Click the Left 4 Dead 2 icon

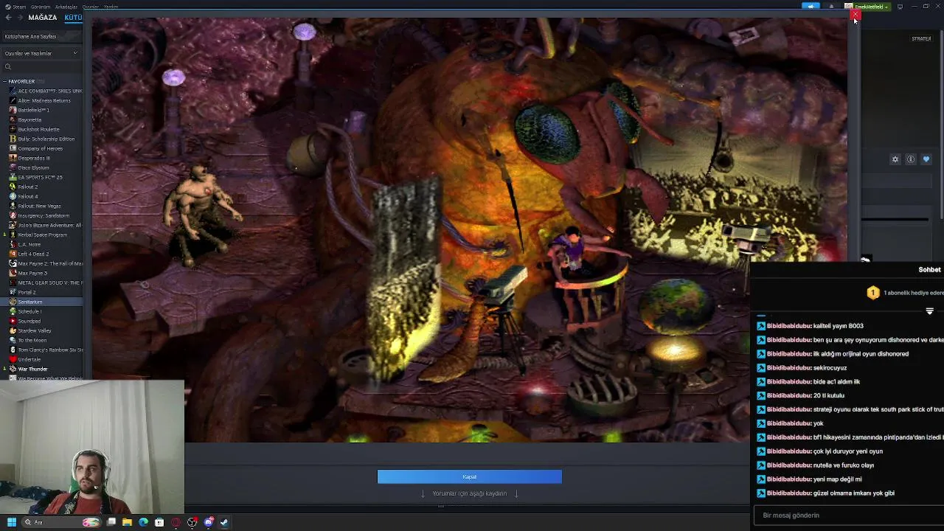pos(13,254)
